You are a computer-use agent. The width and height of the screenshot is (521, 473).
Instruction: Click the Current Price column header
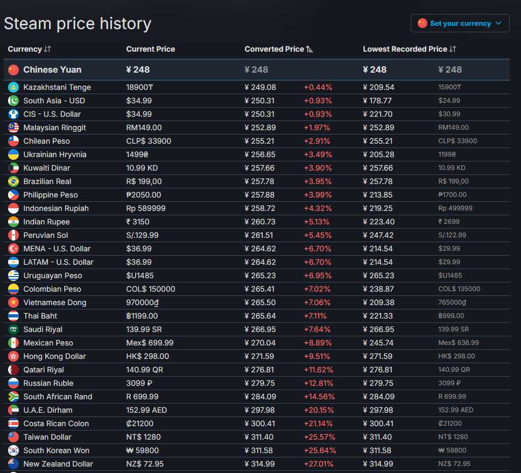[x=151, y=49]
